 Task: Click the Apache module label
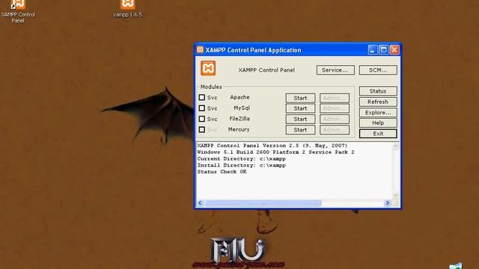click(x=239, y=97)
